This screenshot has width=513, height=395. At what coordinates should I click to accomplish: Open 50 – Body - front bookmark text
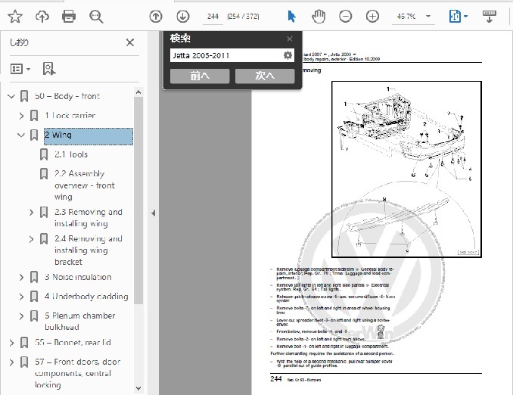[67, 96]
